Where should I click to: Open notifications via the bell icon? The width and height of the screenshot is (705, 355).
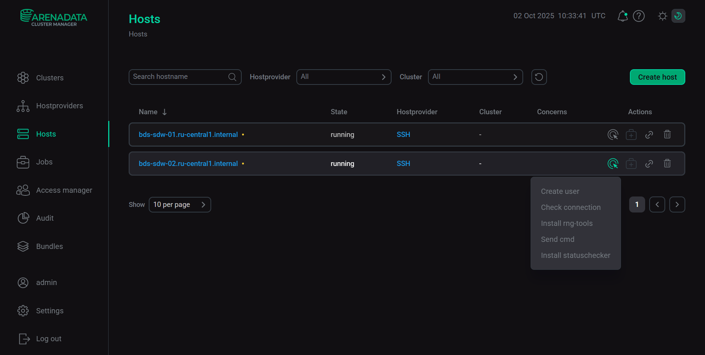pyautogui.click(x=622, y=16)
